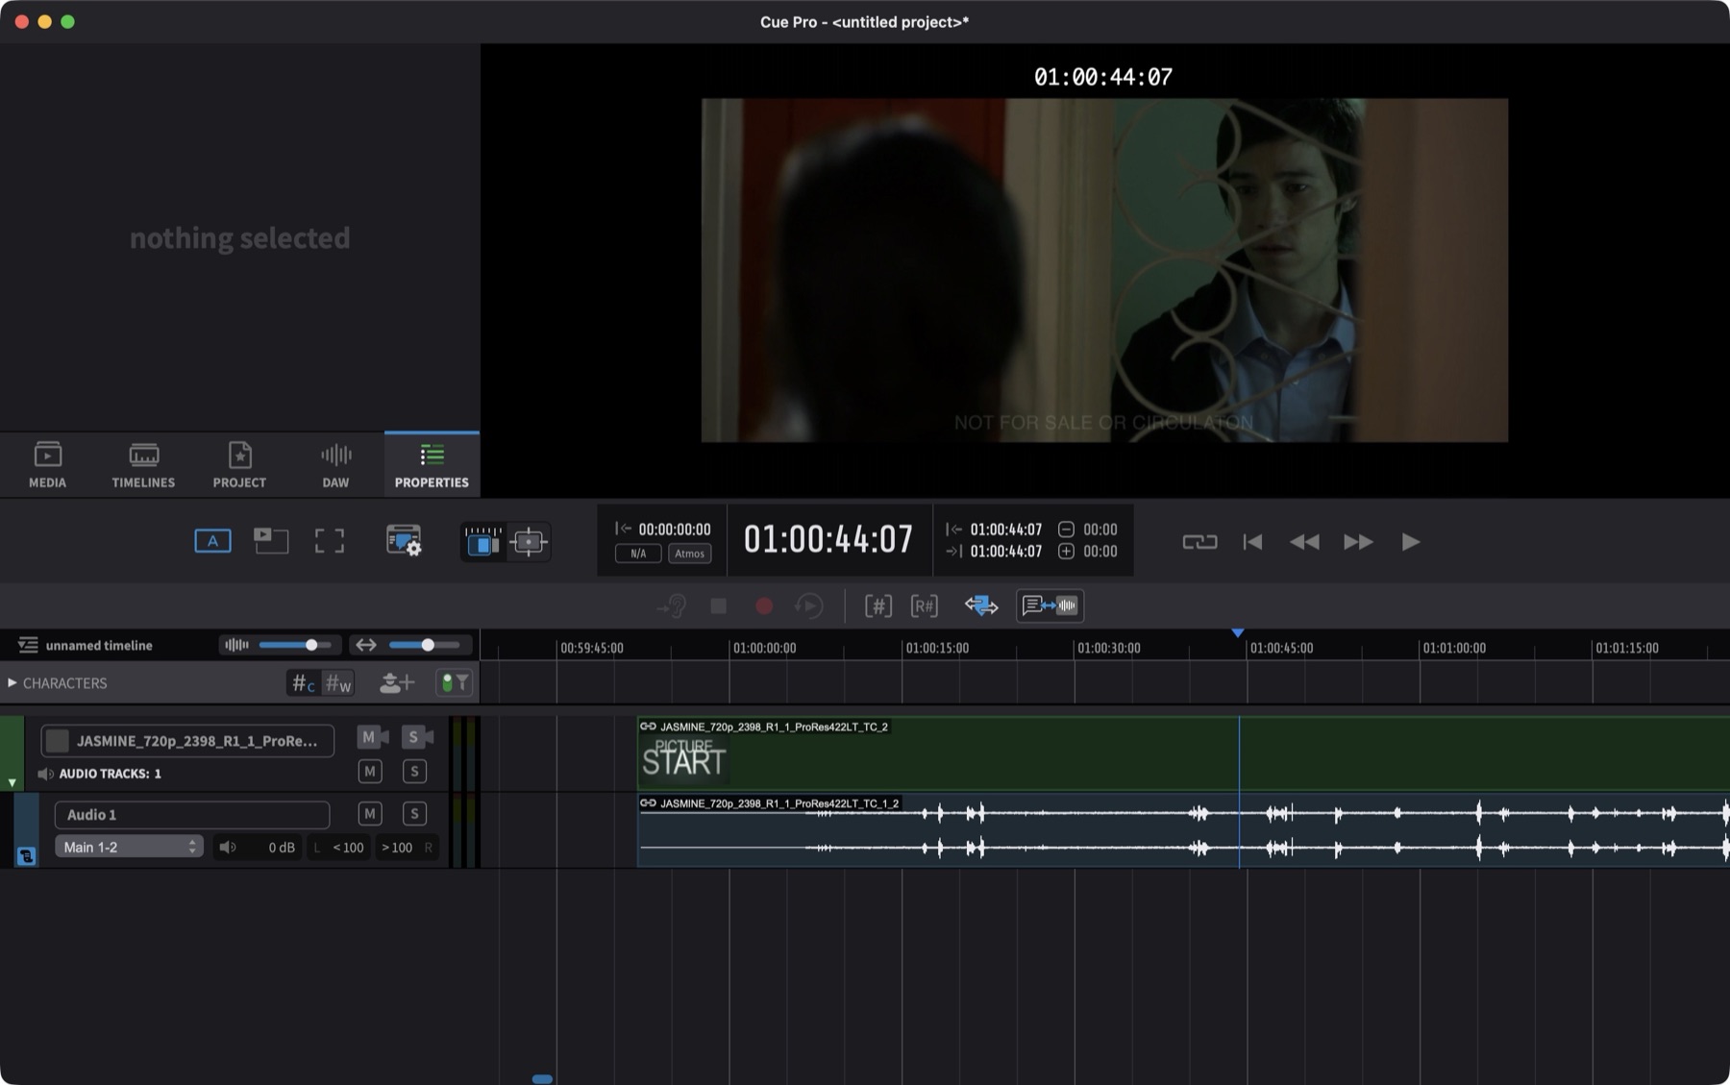This screenshot has height=1085, width=1730.
Task: Click the playhead marker on the ruler
Action: [1238, 633]
